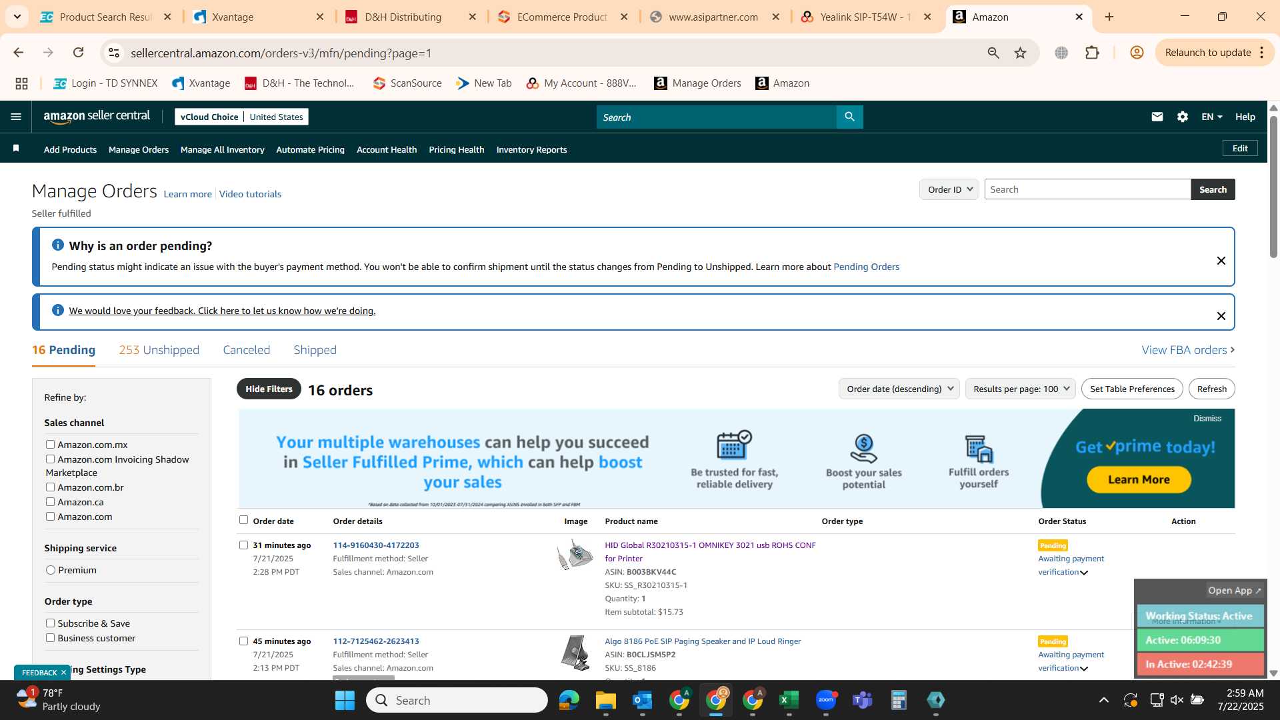Check the Amazon.com sales channel filter
Screen dimensions: 1280x720
tap(50, 516)
